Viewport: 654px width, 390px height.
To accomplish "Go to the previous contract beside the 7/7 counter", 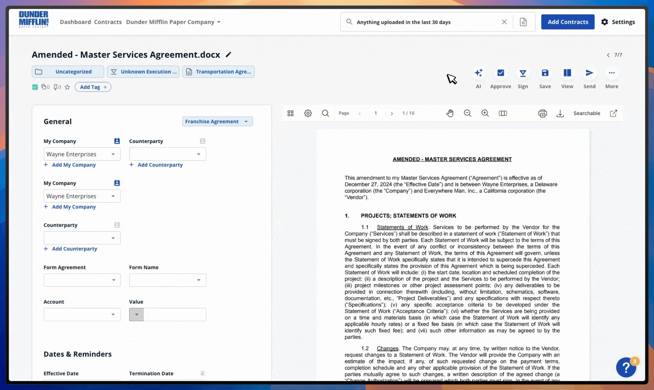I will click(608, 55).
